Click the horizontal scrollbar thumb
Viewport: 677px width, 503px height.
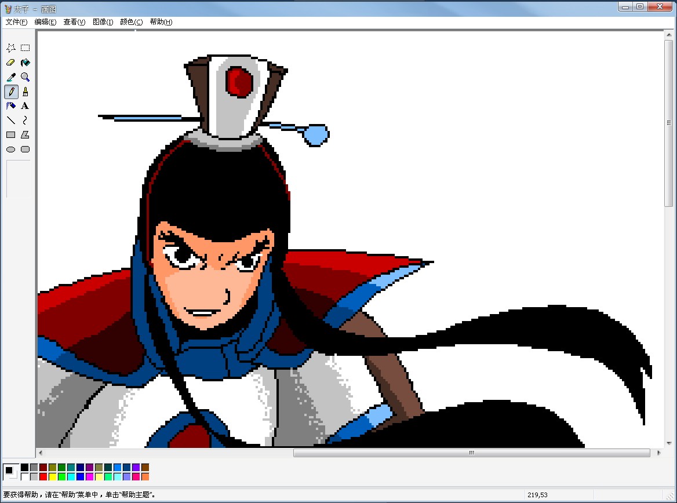click(471, 453)
